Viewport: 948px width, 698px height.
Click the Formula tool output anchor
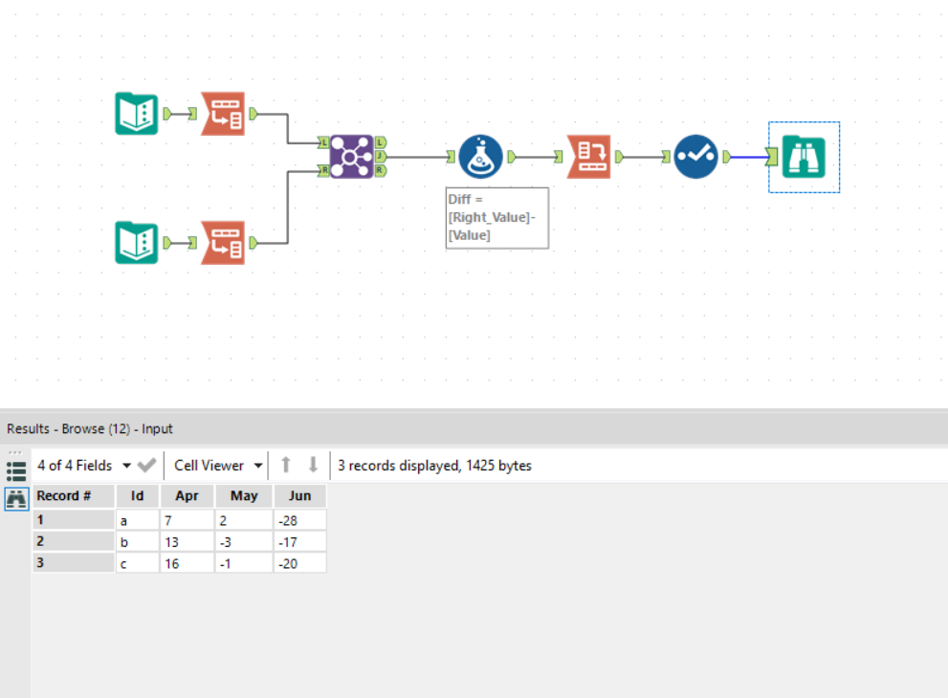point(512,157)
